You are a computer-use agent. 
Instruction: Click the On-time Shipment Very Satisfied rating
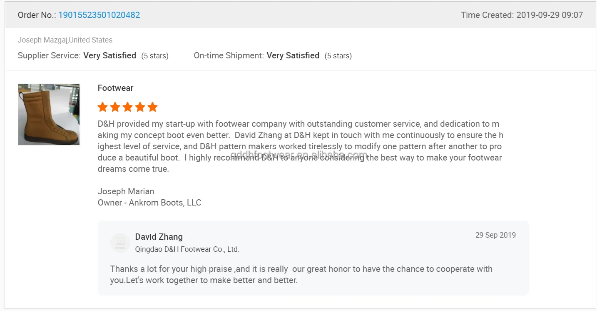[293, 55]
